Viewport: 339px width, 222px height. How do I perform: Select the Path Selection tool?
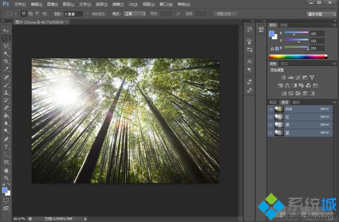pos(6,154)
